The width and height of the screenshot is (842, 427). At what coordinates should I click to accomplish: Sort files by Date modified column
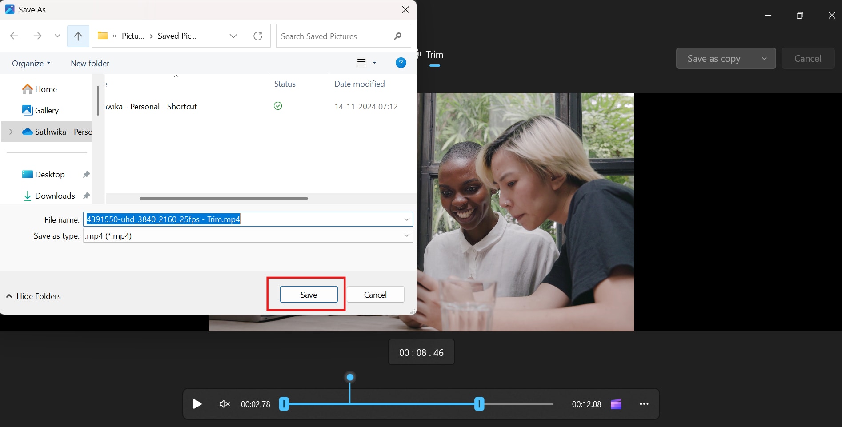(360, 84)
